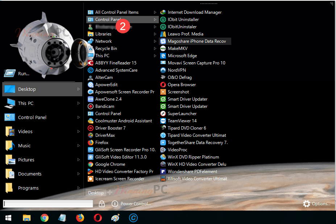The image size is (336, 224).
Task: Open File Explorer from the taskbar
Action: pyautogui.click(x=26, y=218)
